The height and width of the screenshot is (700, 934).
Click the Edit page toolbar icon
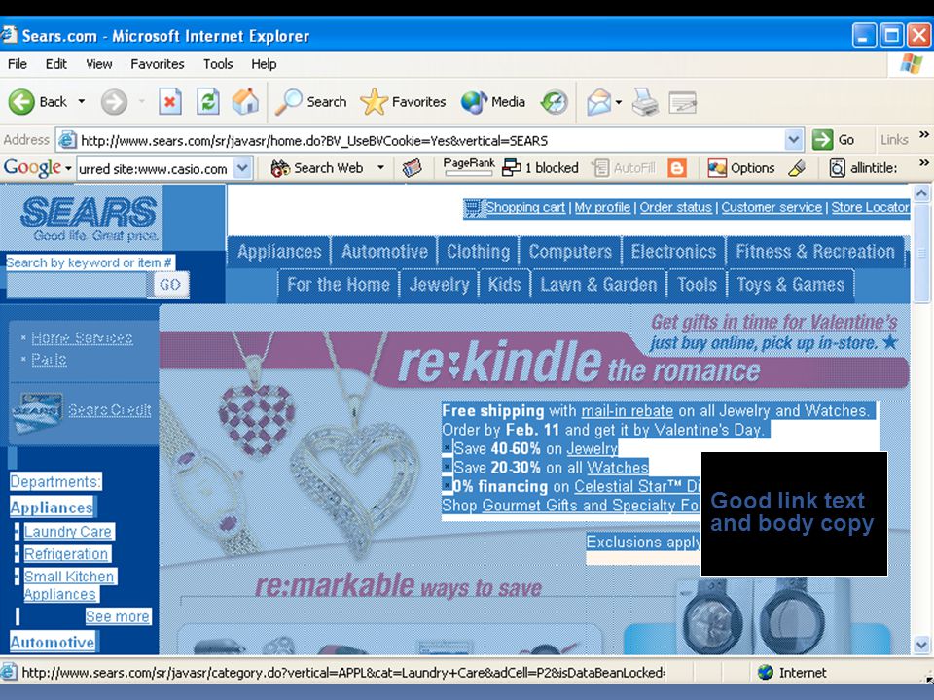[683, 102]
